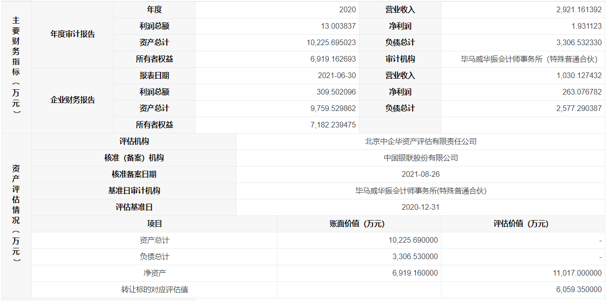Click the report date 2021-06-30
609x301 pixels.
coord(337,76)
